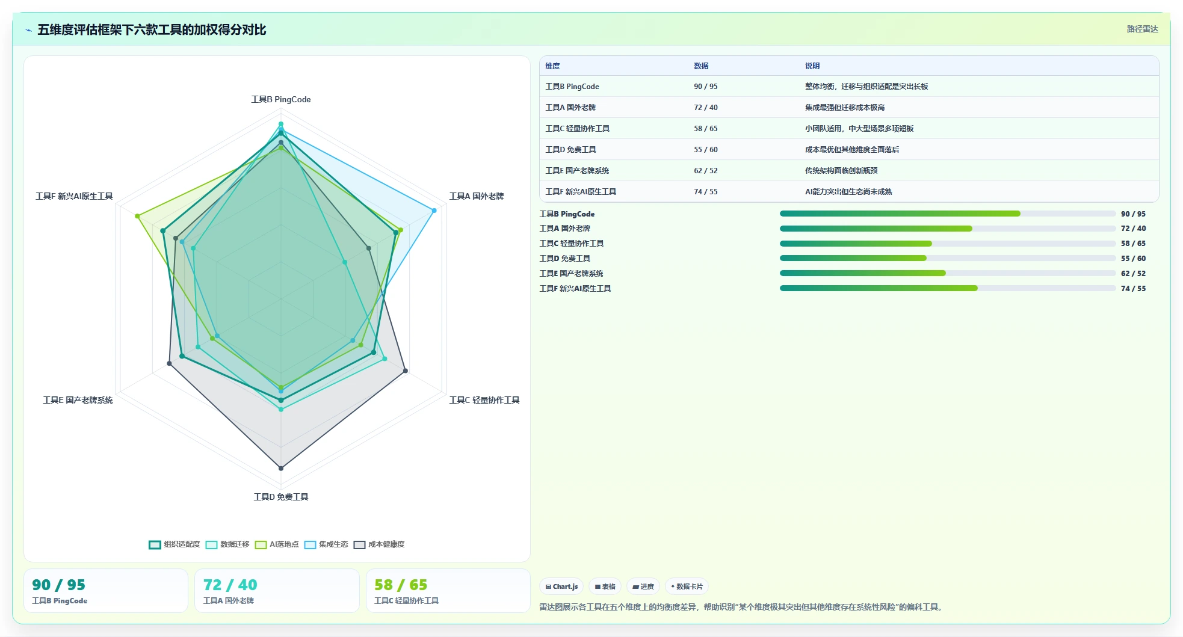Hide the AI落地点 legend series
This screenshot has height=637, width=1183.
(x=277, y=544)
